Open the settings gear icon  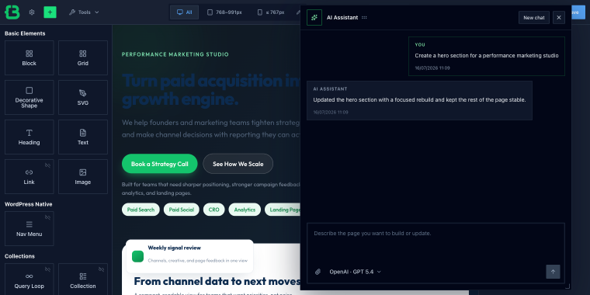pyautogui.click(x=32, y=12)
